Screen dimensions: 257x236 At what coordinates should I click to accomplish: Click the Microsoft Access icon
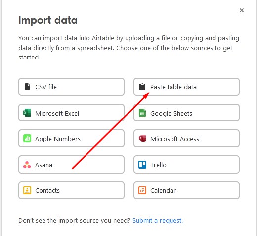coord(142,138)
